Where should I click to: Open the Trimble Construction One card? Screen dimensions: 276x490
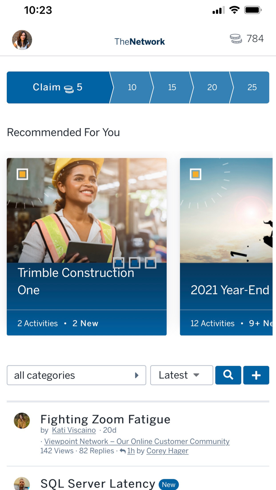pyautogui.click(x=87, y=281)
